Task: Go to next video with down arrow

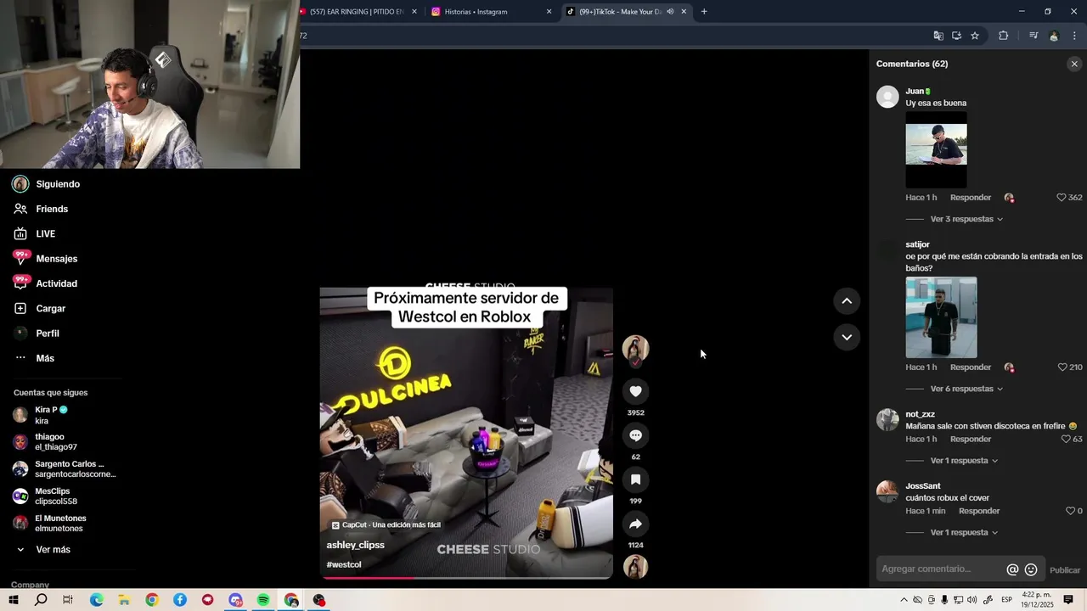Action: pos(847,337)
